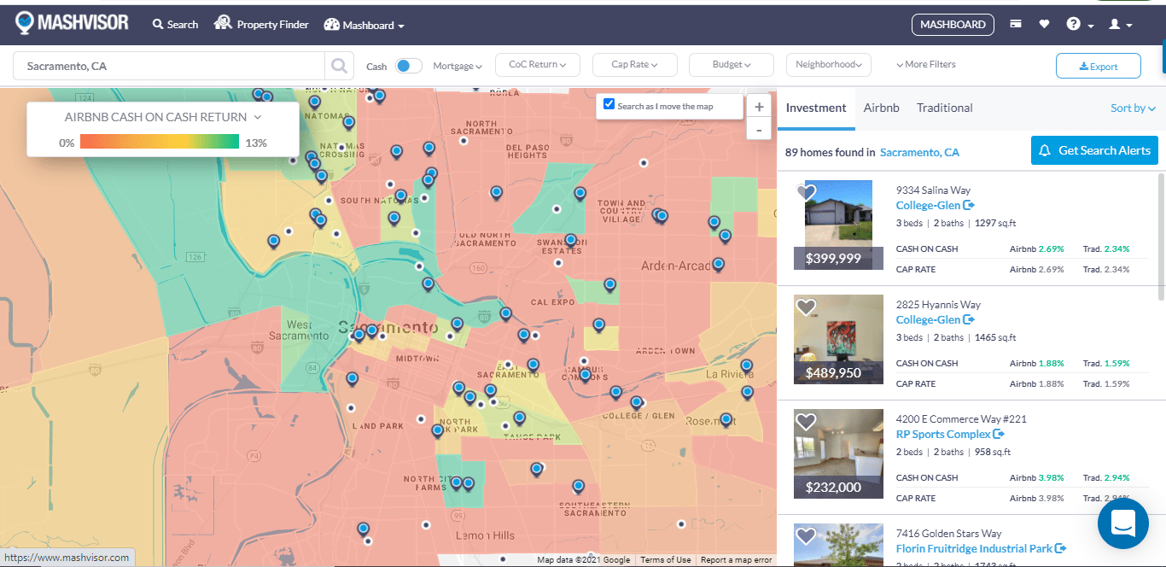The height and width of the screenshot is (567, 1166).
Task: Open the Cap Rate filter dropdown
Action: [634, 65]
